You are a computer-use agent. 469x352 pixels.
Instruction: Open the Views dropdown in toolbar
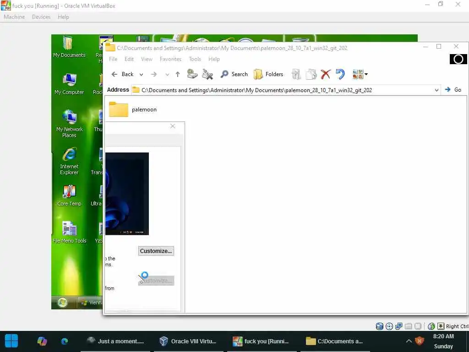click(360, 74)
